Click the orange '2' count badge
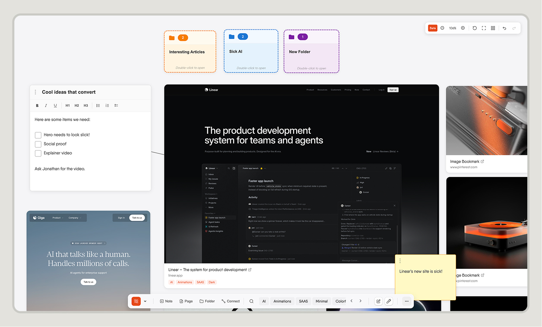The height and width of the screenshot is (327, 542). tap(183, 38)
